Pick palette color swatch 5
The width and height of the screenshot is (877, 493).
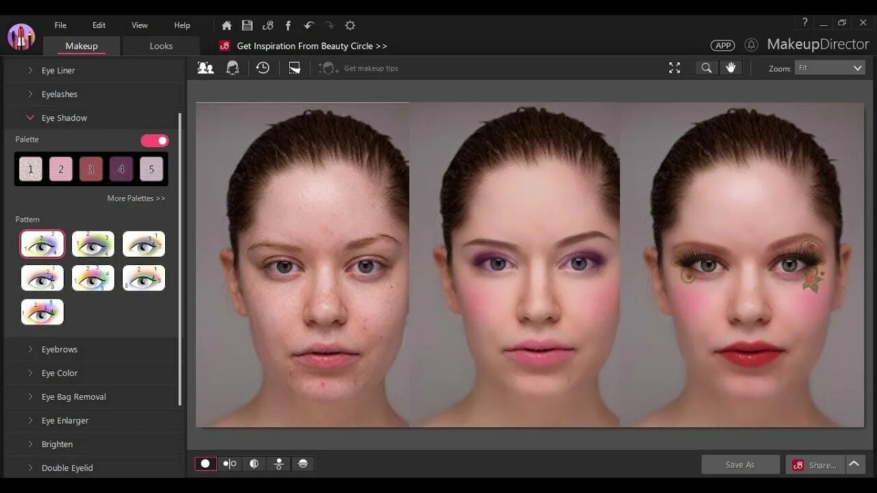click(151, 169)
